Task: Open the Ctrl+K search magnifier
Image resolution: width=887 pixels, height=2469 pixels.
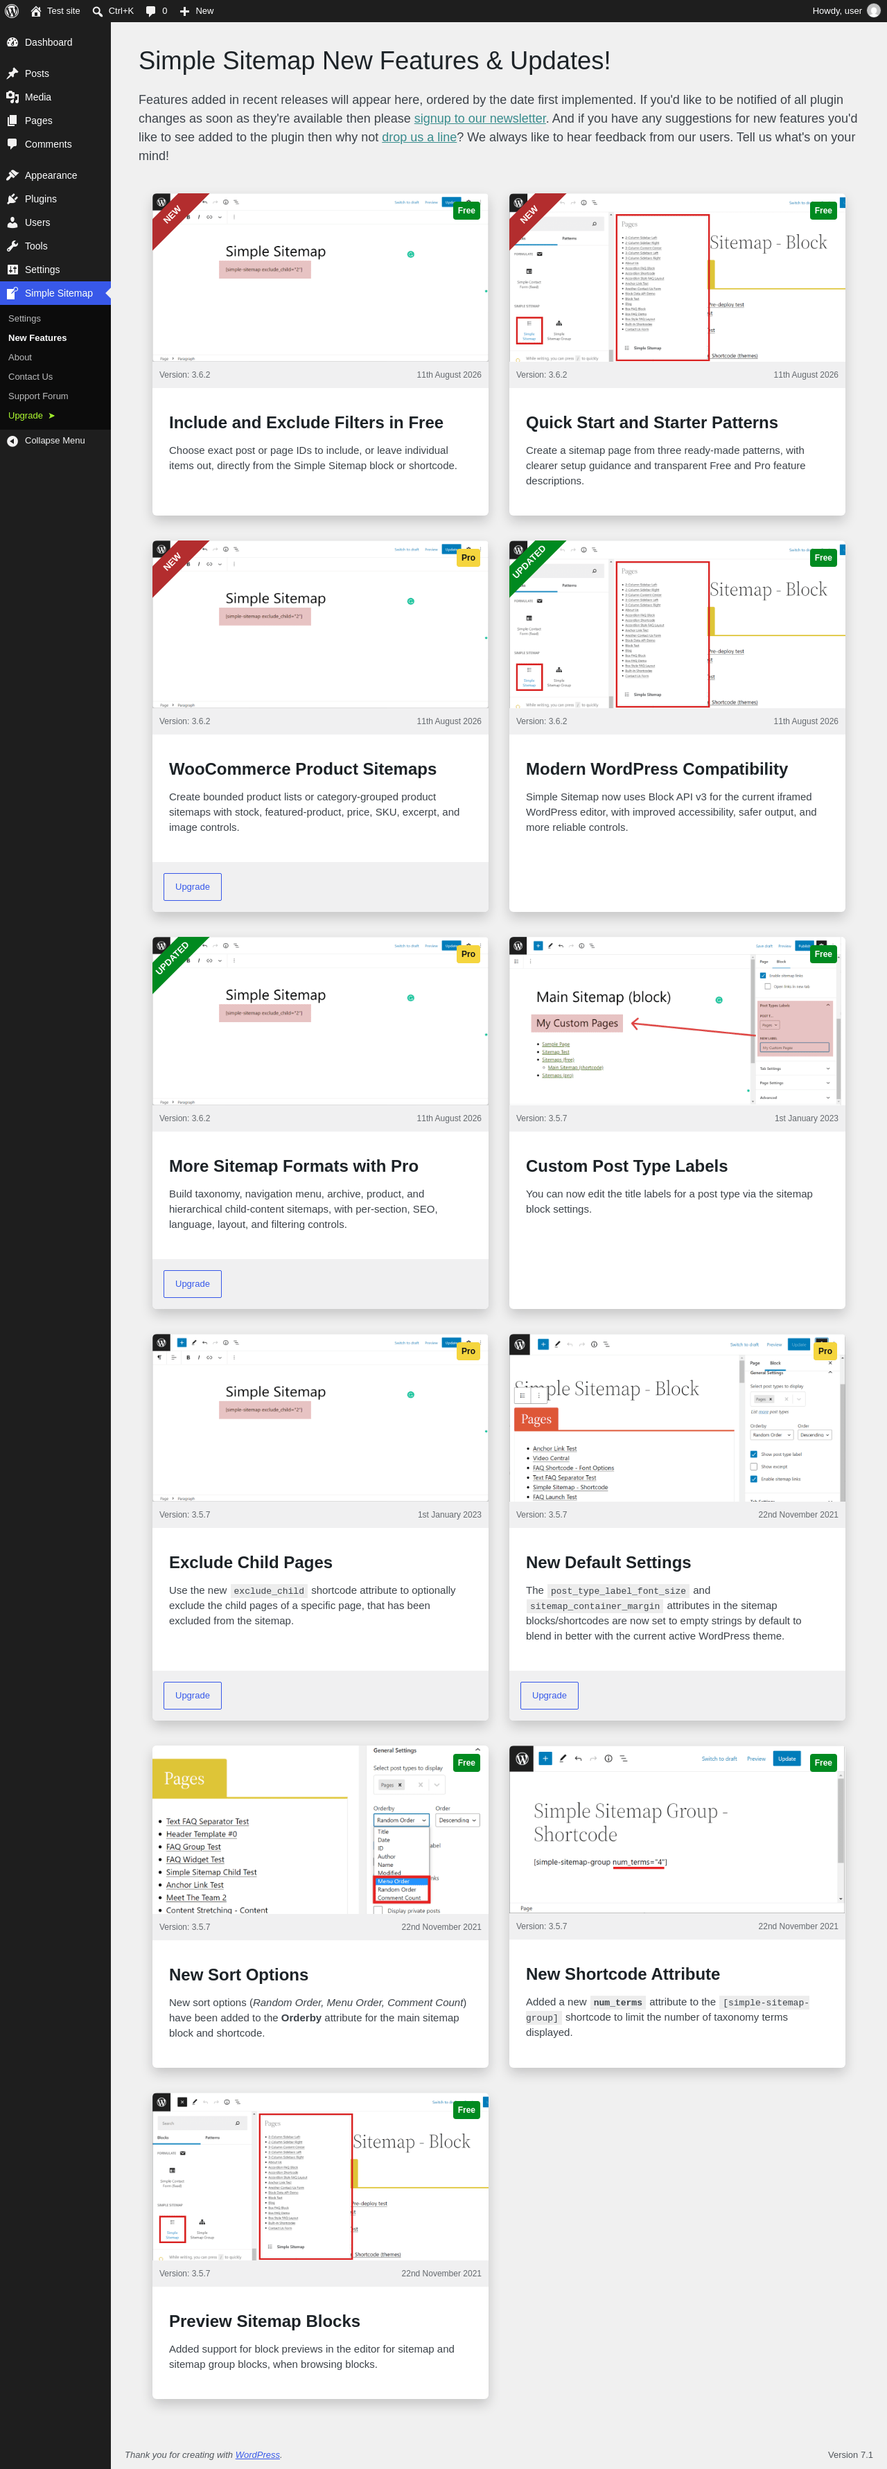Action: point(97,12)
